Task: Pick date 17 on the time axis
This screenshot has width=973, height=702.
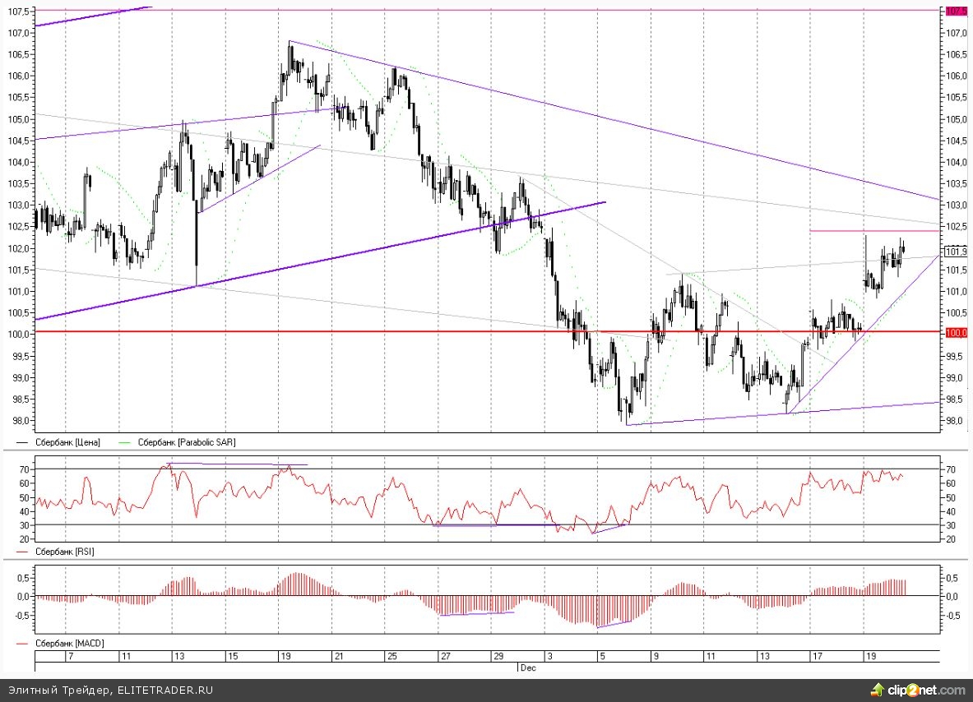Action: [817, 657]
